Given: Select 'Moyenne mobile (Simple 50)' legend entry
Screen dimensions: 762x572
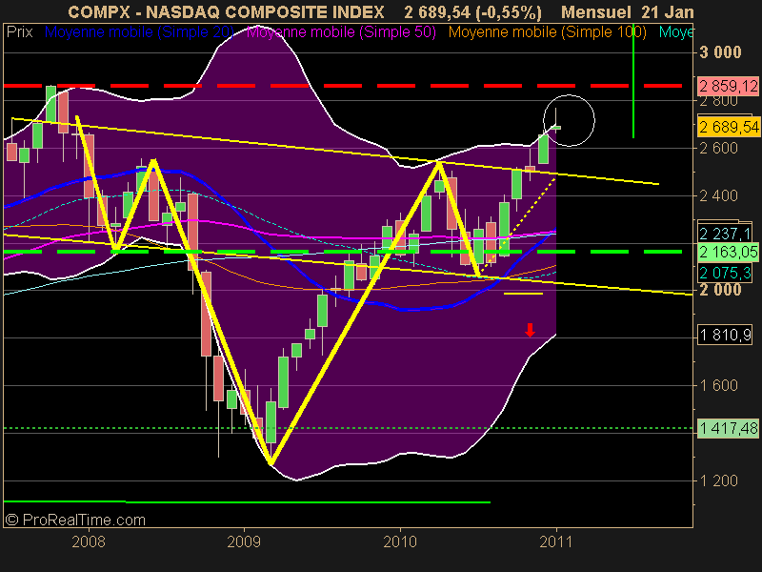Looking at the screenshot, I should click(341, 32).
